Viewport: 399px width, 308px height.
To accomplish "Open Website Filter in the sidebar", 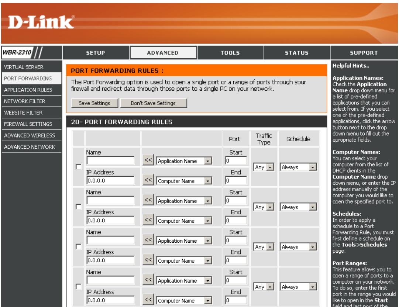I will pyautogui.click(x=31, y=113).
